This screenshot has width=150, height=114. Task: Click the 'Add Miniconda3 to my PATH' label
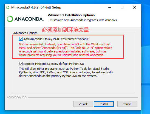click(x=56, y=39)
